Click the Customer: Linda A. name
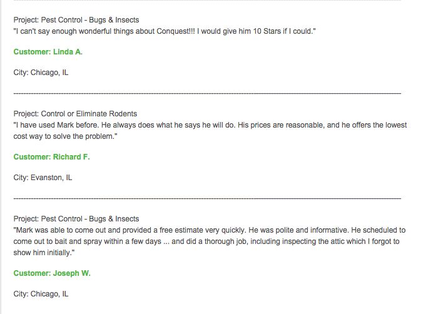The width and height of the screenshot is (423, 314). tap(48, 52)
